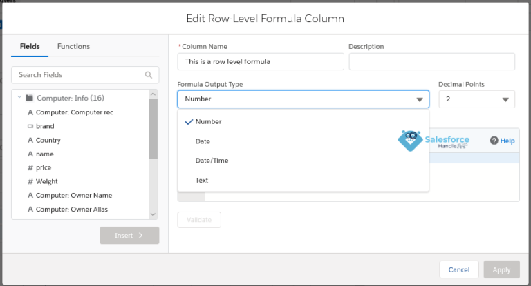Click the fields list scrollbar thumb
This screenshot has width=531, height=286.
point(153,129)
